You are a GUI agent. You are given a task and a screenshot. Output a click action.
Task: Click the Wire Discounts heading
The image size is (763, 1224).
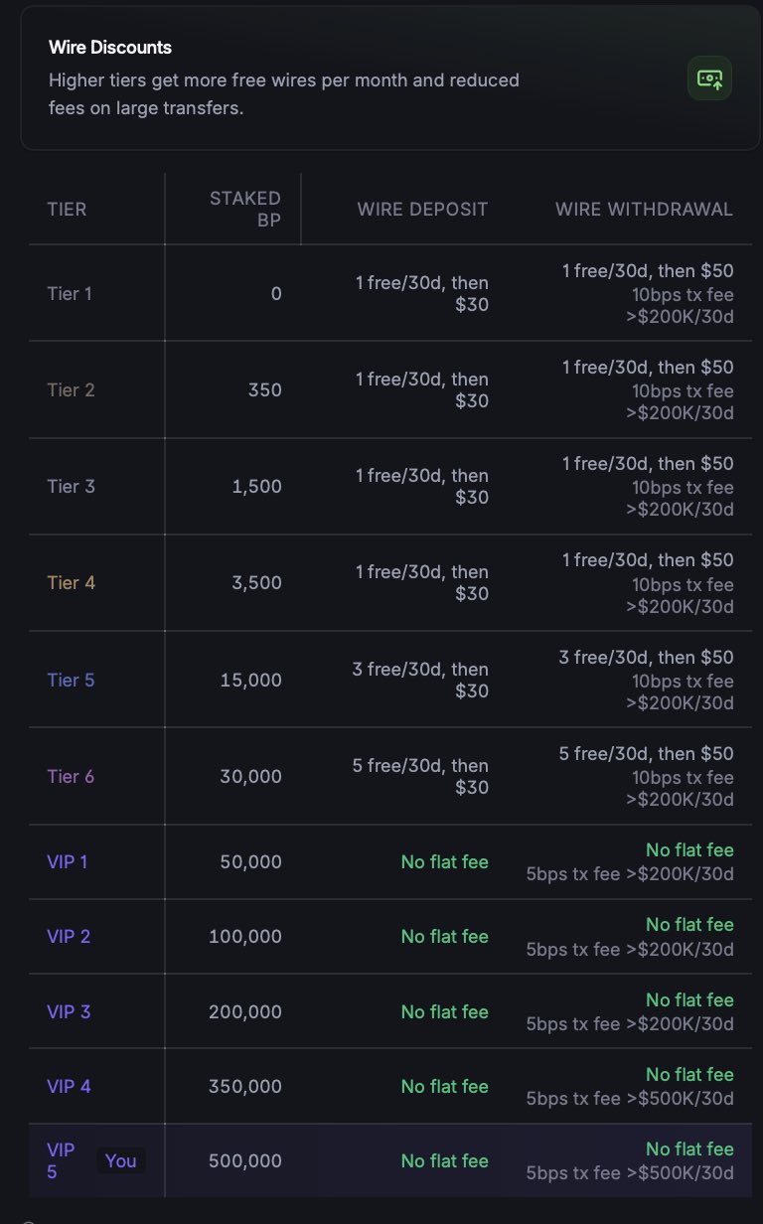tap(110, 48)
